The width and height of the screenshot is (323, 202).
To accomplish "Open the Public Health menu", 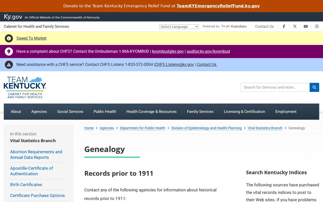I will [x=105, y=112].
